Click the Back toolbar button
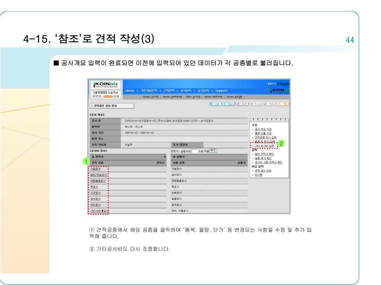Screen dimensions: 381x285 coord(229,104)
